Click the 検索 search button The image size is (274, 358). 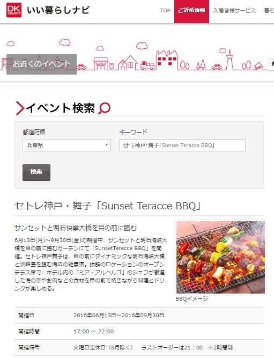pyautogui.click(x=36, y=172)
